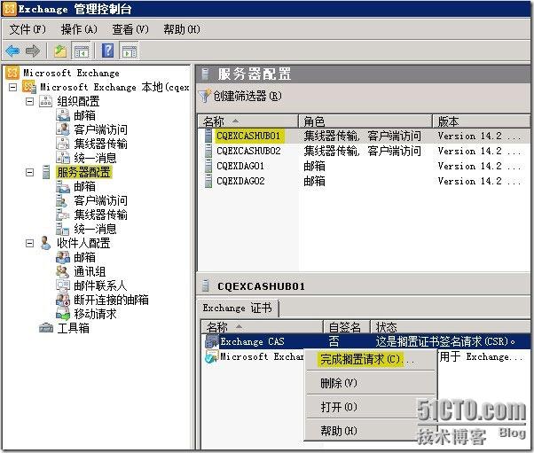Click the 创建筛选器 funnel icon
Screen dimensions: 534x453
click(205, 96)
